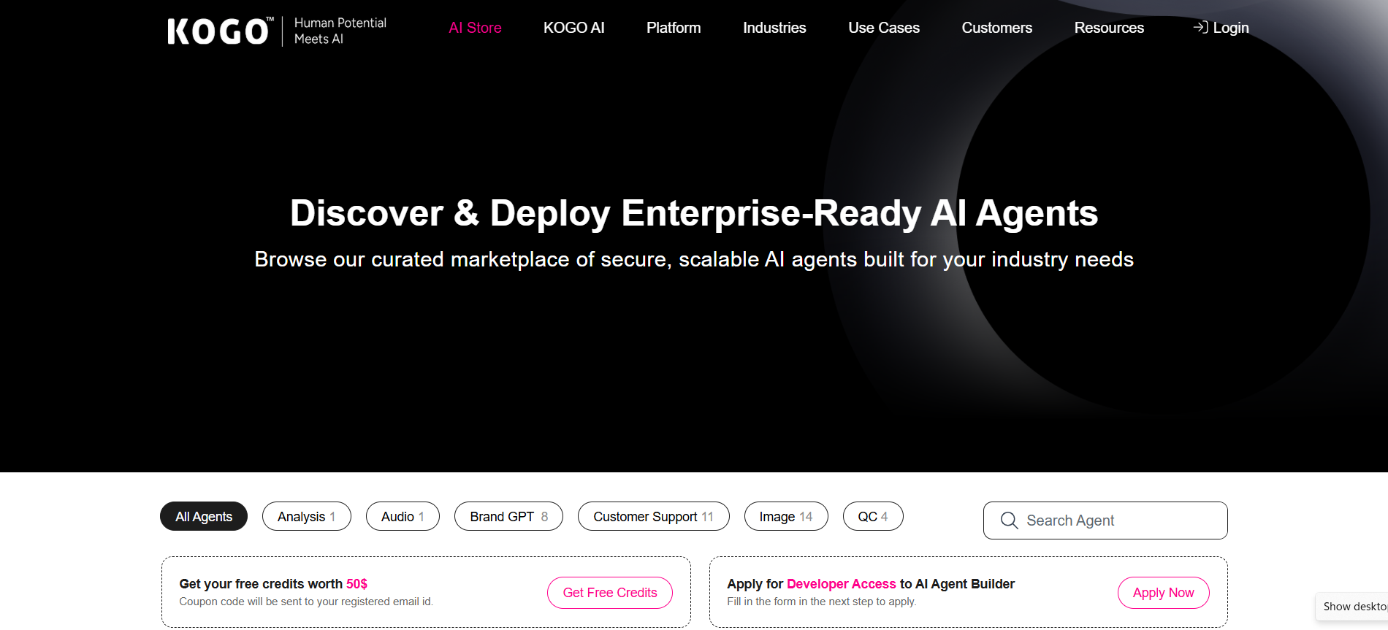Filter agents by Brand GPT category
The height and width of the screenshot is (630, 1388).
(508, 516)
